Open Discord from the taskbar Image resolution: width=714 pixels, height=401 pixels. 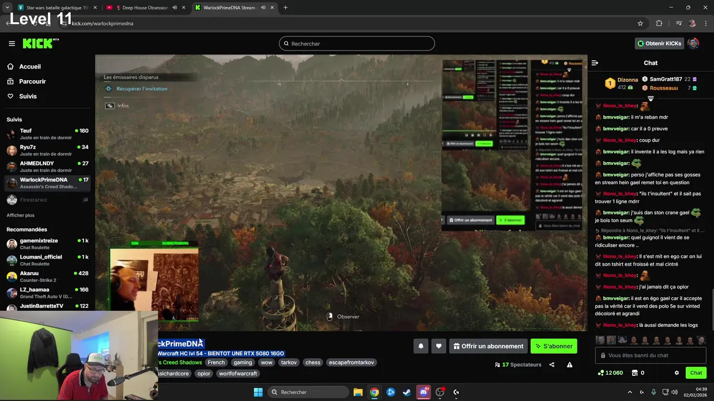(x=423, y=392)
